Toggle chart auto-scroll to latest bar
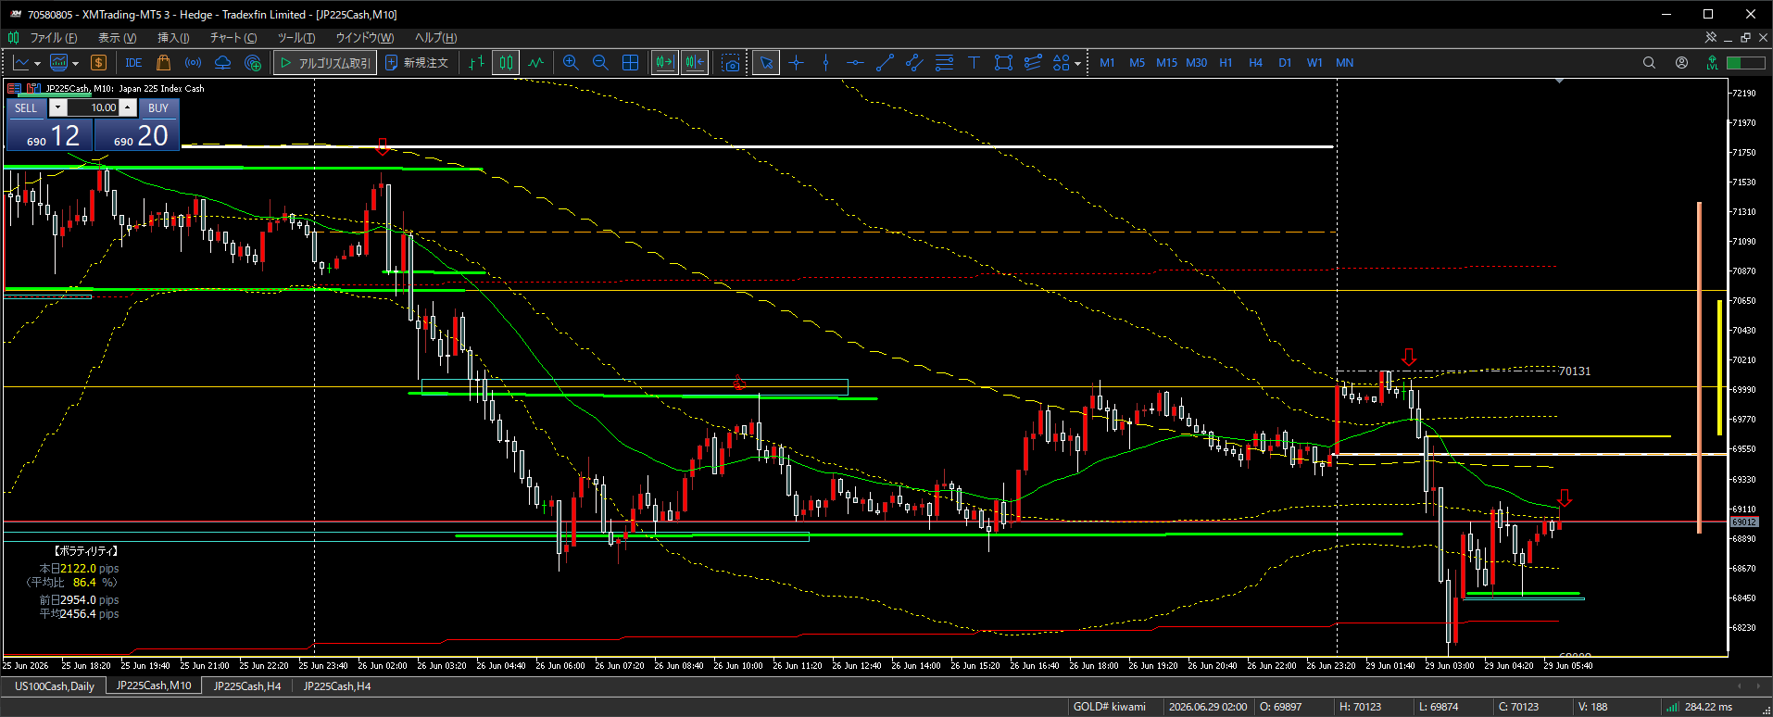This screenshot has width=1773, height=717. pos(664,63)
